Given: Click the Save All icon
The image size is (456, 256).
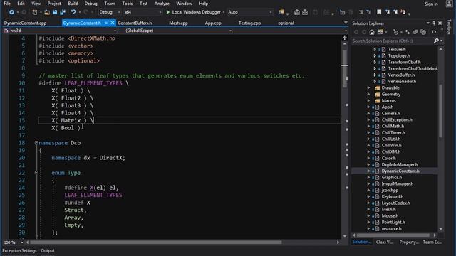Looking at the screenshot, I should click(x=63, y=12).
